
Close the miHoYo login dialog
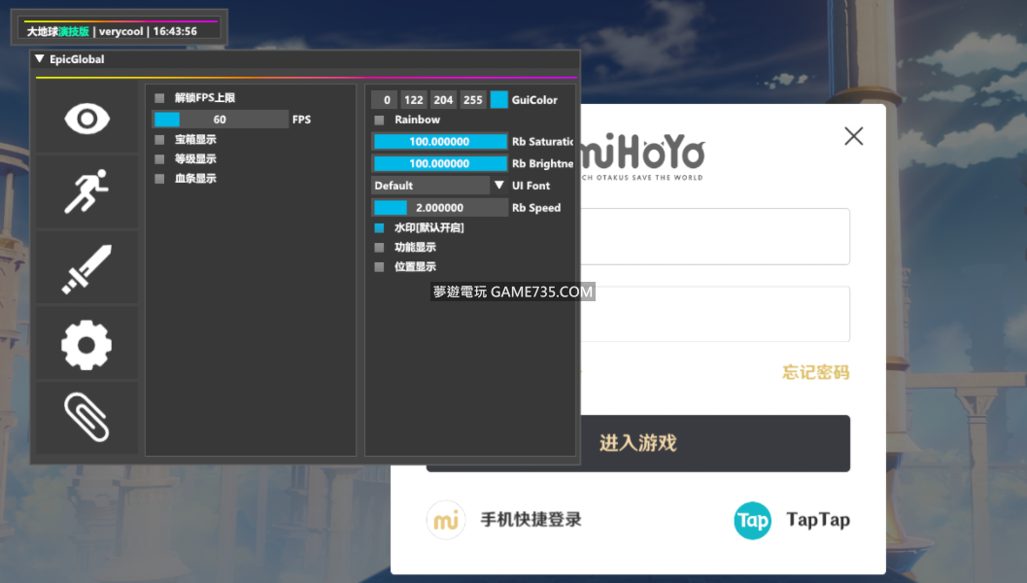pos(853,136)
